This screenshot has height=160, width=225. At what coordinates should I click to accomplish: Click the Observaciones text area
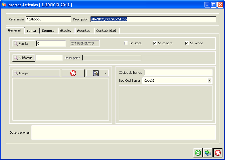click(x=123, y=132)
